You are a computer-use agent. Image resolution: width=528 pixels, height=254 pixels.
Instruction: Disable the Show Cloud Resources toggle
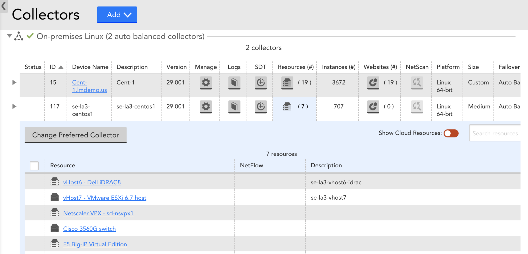coord(451,133)
